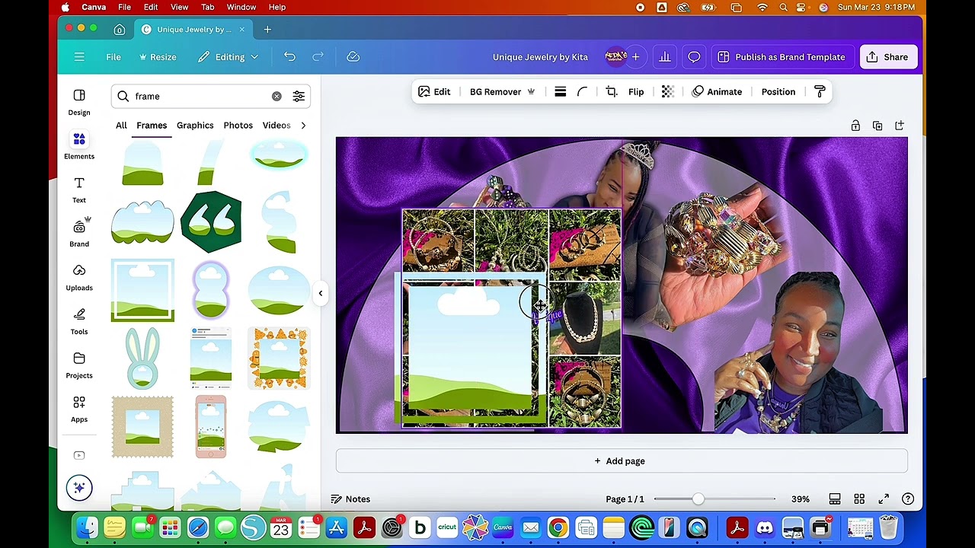The width and height of the screenshot is (975, 548).
Task: Switch to grid view of pages
Action: point(859,499)
